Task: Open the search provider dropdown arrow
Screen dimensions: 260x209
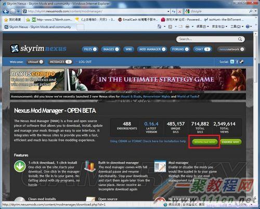Action: [x=255, y=11]
